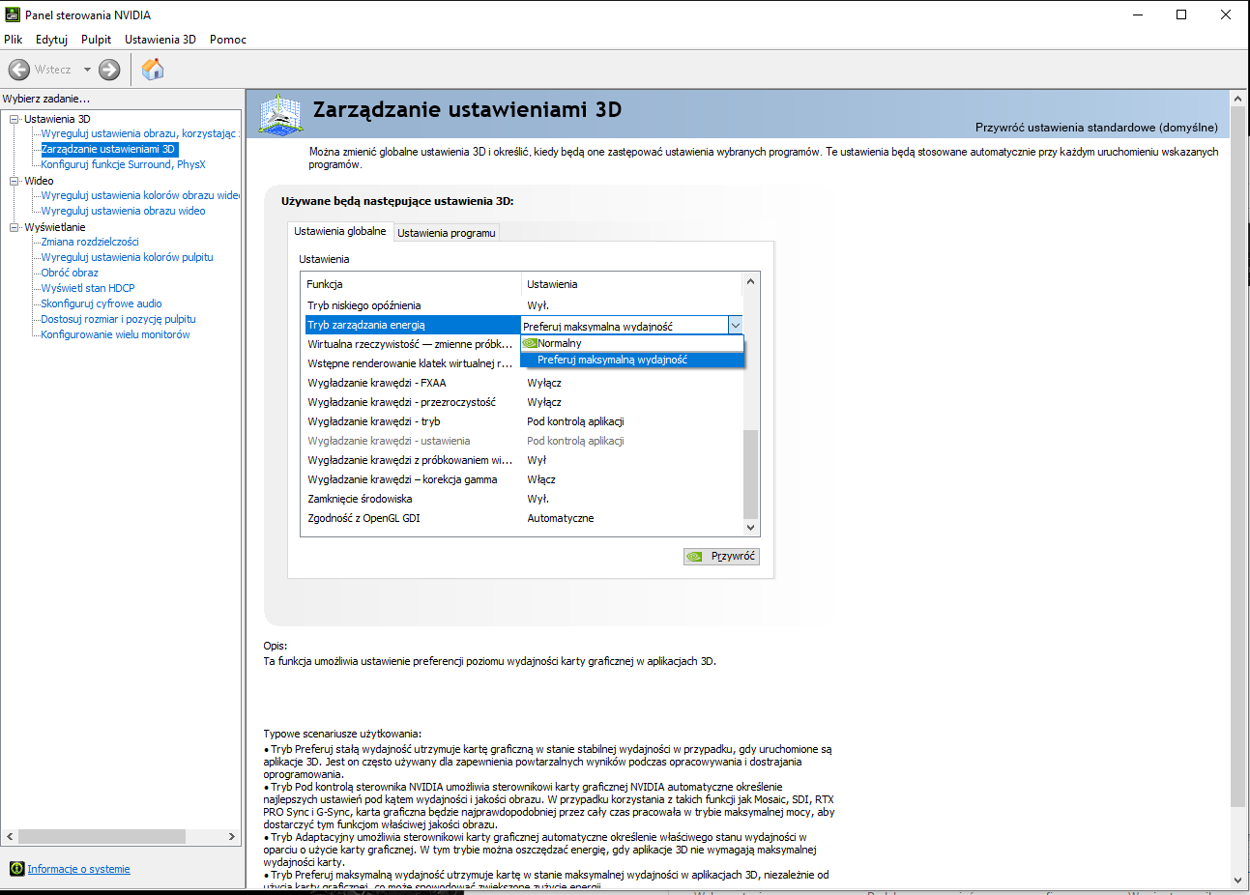1250x895 pixels.
Task: Select Zamknięcie środowiska row
Action: (523, 499)
